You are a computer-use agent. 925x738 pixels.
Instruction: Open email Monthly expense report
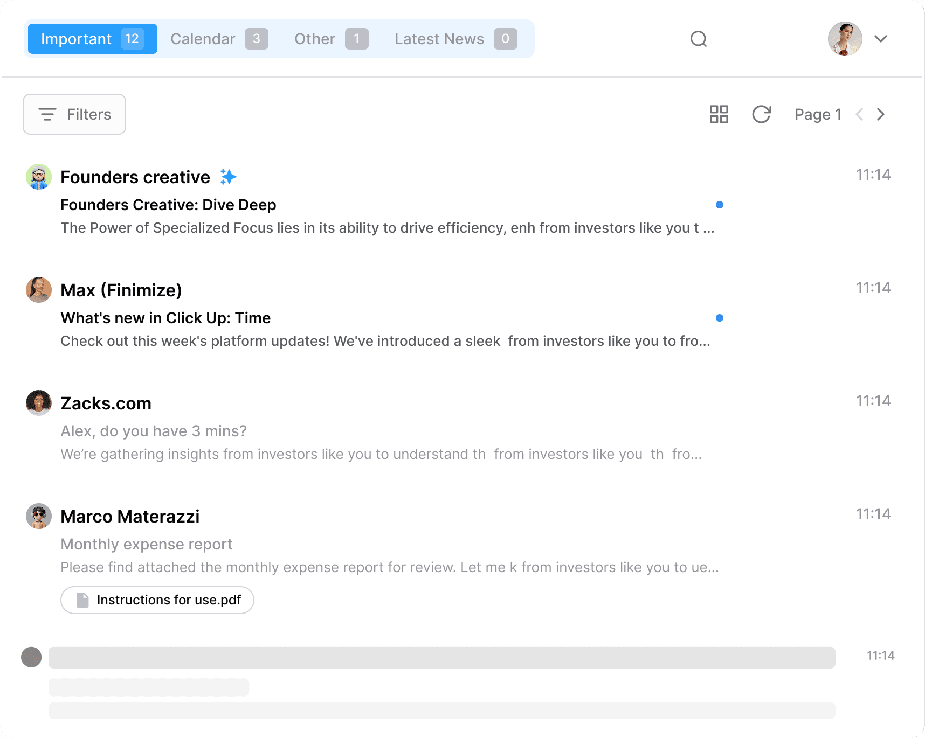click(x=147, y=544)
